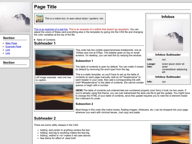Click the first sidebar 'Section' heading with links
192x144 pixels.
coord(9,38)
